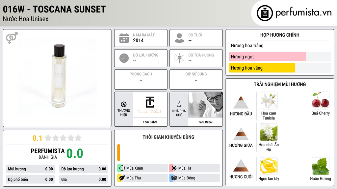Click the Nước Hoa Unisex subtitle
Image resolution: width=337 pixels, height=189 pixels.
(26, 19)
